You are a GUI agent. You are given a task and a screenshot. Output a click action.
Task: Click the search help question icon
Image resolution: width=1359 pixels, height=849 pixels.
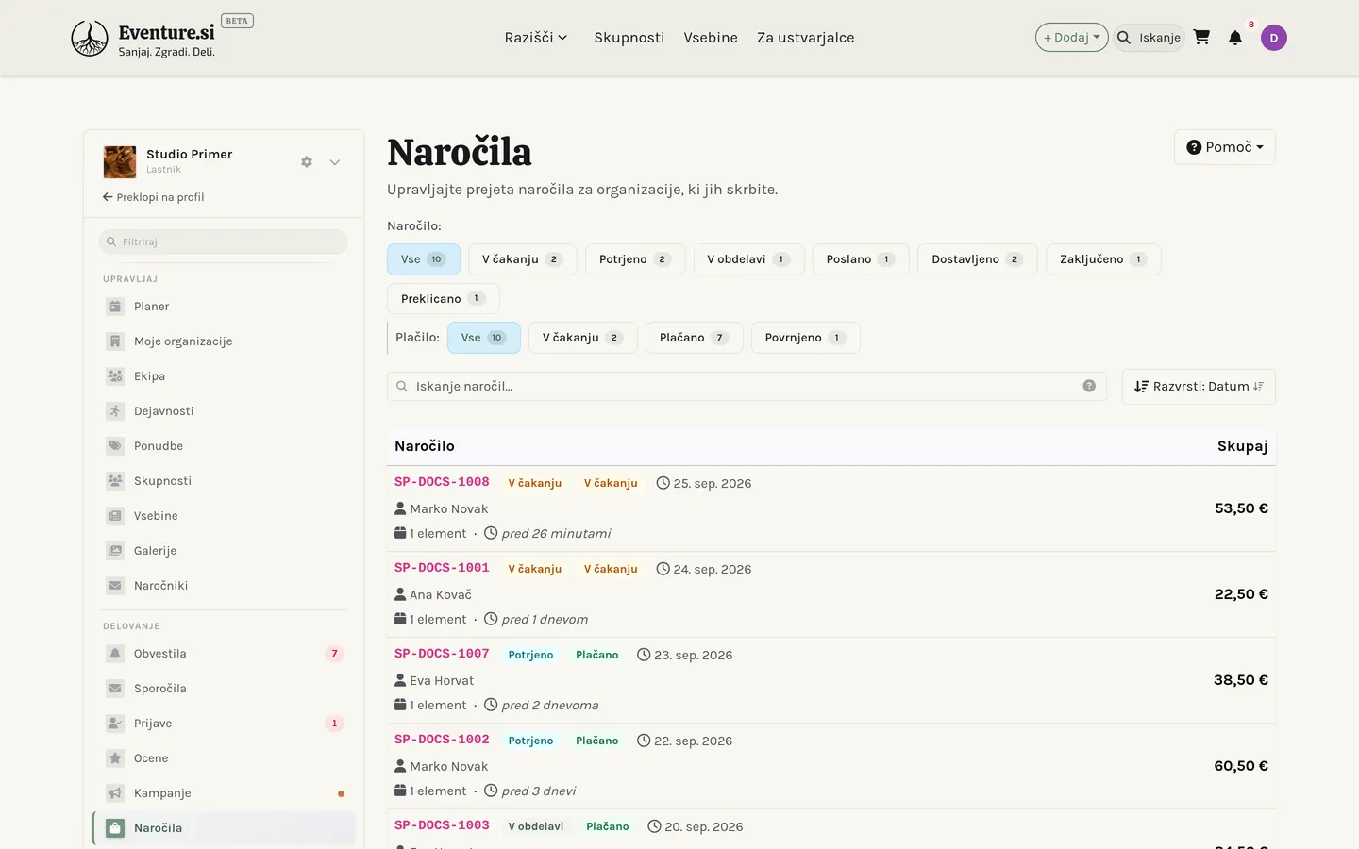[x=1089, y=386]
